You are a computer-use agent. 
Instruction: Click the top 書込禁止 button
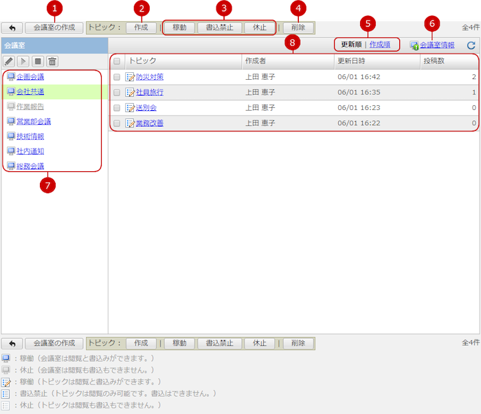219,28
